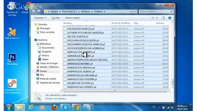Click Disco local (C:) in breadcrumb
Viewport: 197px width, 111px height.
pos(70,11)
